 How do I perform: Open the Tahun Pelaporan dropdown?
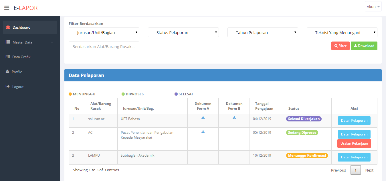(263, 32)
